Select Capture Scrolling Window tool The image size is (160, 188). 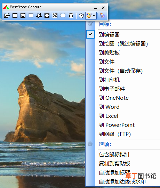(x=55, y=16)
